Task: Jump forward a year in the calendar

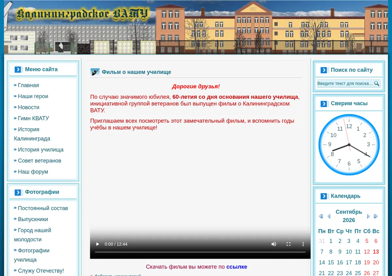Action: click(x=376, y=216)
